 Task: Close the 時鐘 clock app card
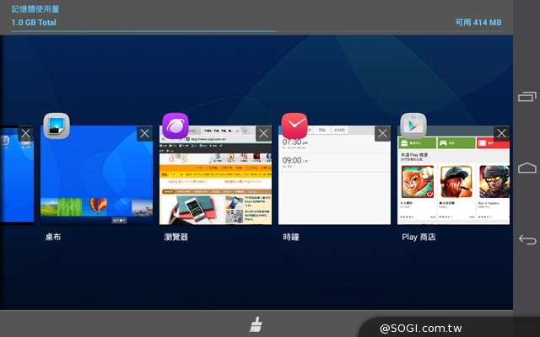382,134
